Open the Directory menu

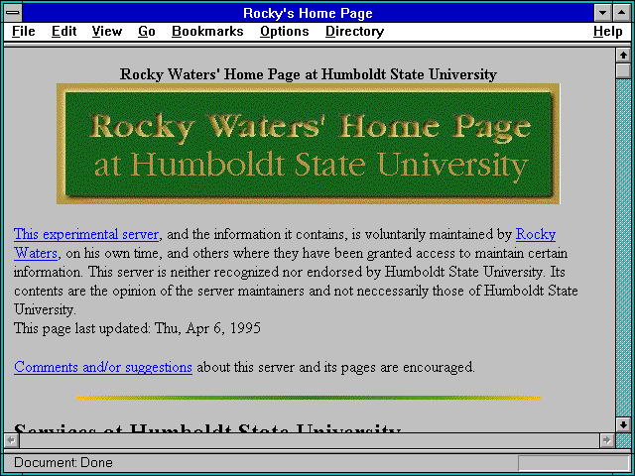coord(354,31)
